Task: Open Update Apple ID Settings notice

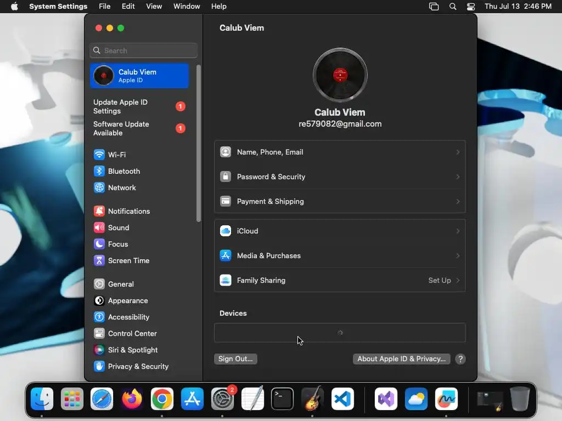Action: click(139, 107)
